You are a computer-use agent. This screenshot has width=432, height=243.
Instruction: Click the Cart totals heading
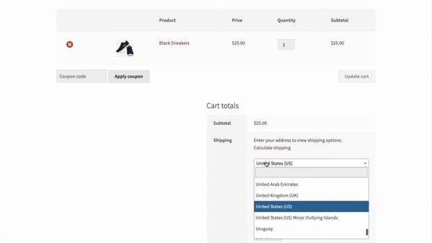point(222,106)
